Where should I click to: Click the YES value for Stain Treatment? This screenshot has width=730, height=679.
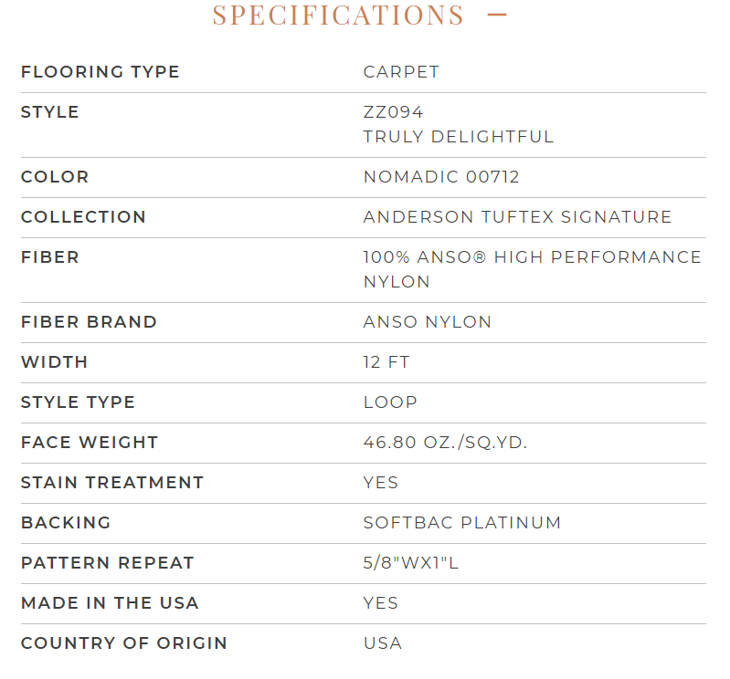point(381,483)
